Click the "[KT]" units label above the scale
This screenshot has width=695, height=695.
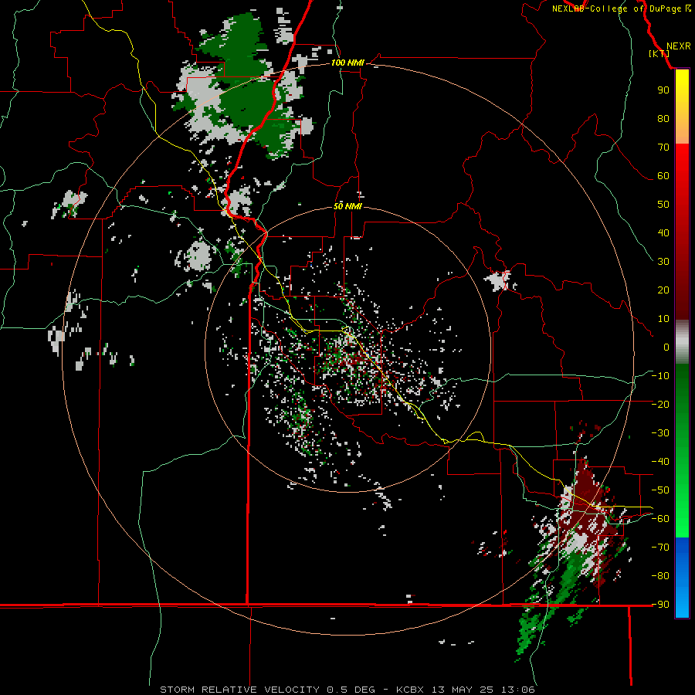click(x=659, y=53)
